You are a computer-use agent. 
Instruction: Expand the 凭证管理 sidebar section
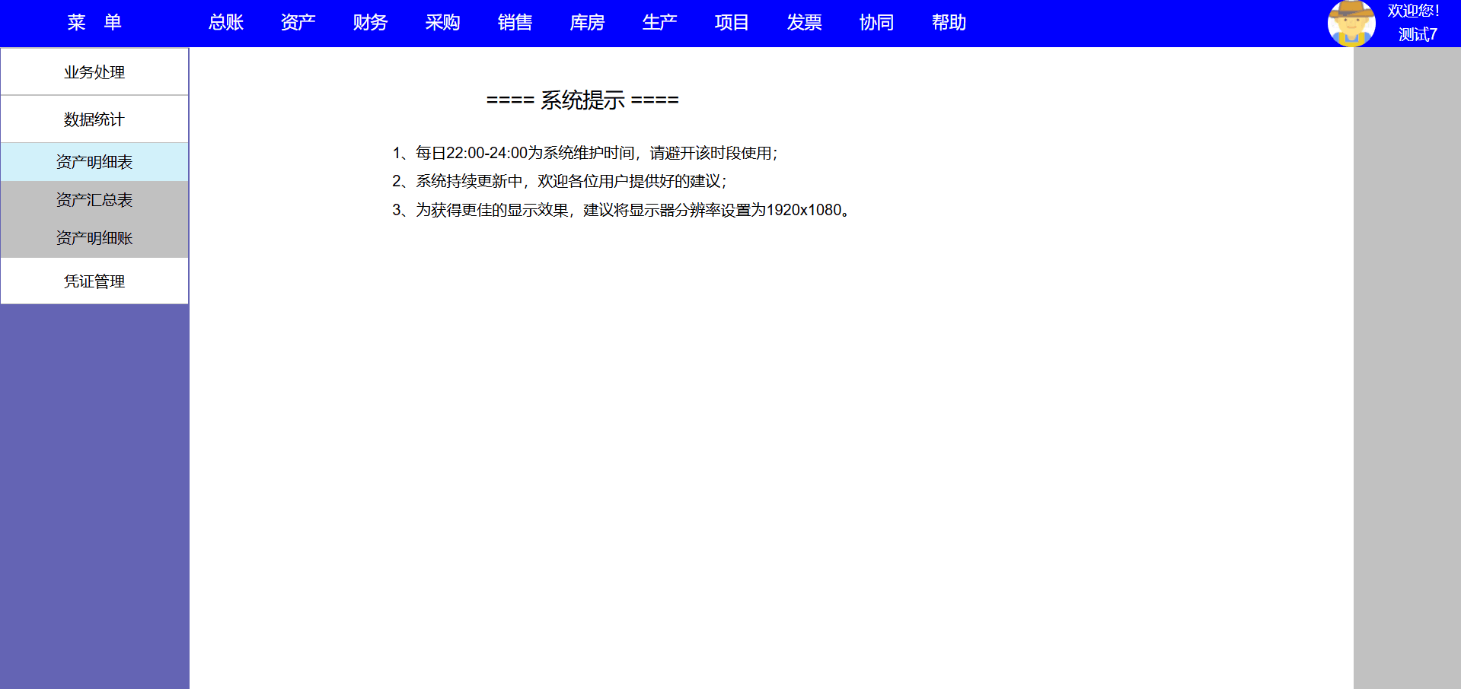tap(94, 281)
